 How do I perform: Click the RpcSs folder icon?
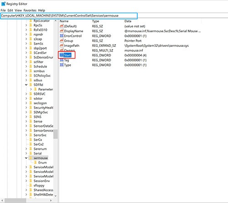31,25
